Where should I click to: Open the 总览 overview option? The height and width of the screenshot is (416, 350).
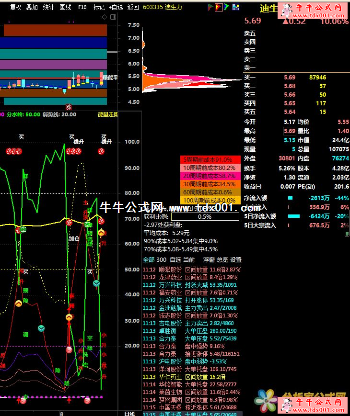(222, 260)
